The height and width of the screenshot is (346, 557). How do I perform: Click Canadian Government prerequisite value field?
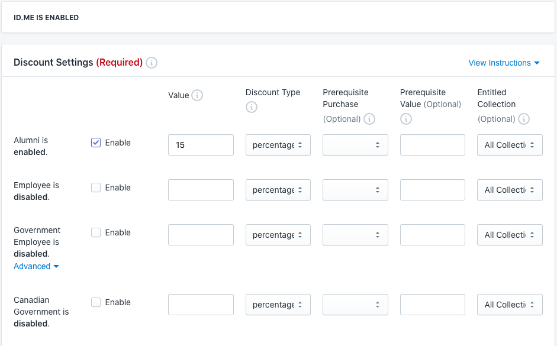pos(433,305)
